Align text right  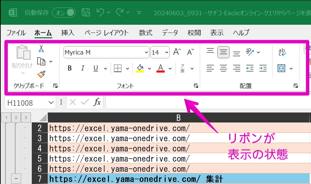[237, 68]
